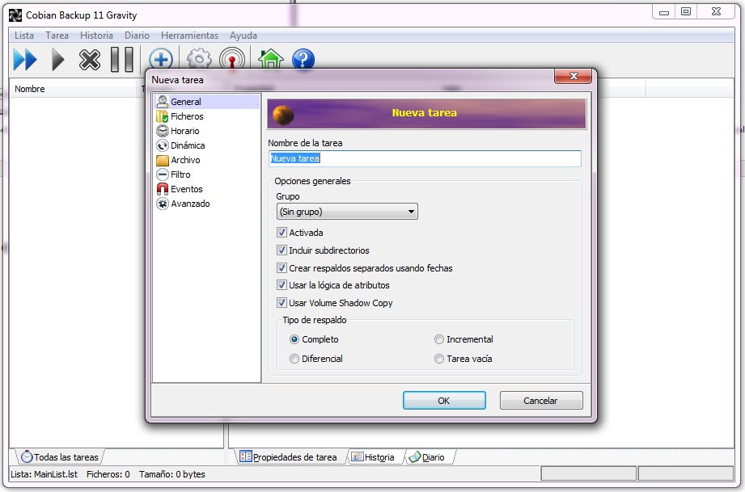Image resolution: width=745 pixels, height=492 pixels.
Task: Select the Todas las tareas tab
Action: click(60, 457)
